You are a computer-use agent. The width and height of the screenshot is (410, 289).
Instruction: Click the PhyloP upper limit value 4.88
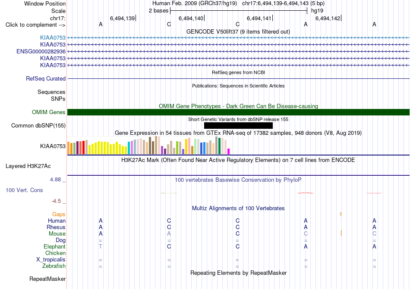click(x=55, y=180)
